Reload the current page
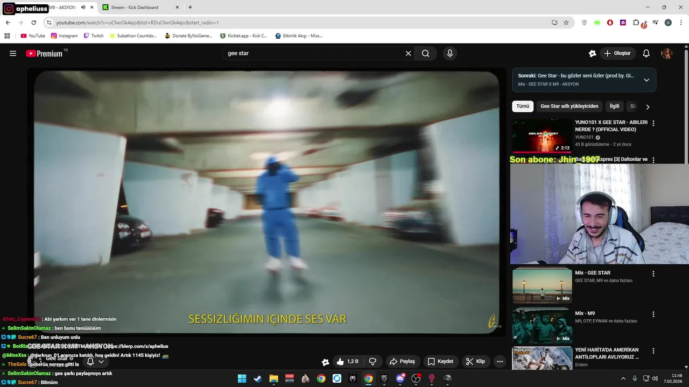This screenshot has height=387, width=689. point(33,23)
